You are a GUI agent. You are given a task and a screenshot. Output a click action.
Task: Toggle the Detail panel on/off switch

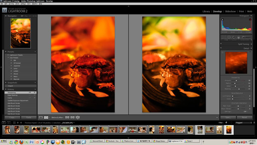(x=221, y=48)
